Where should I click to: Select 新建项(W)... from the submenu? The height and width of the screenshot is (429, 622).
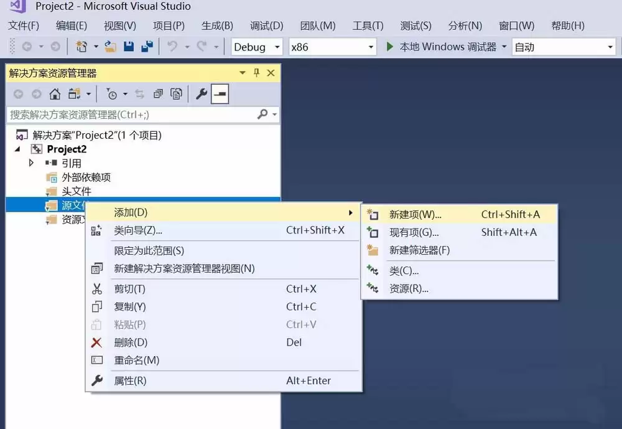click(x=415, y=214)
